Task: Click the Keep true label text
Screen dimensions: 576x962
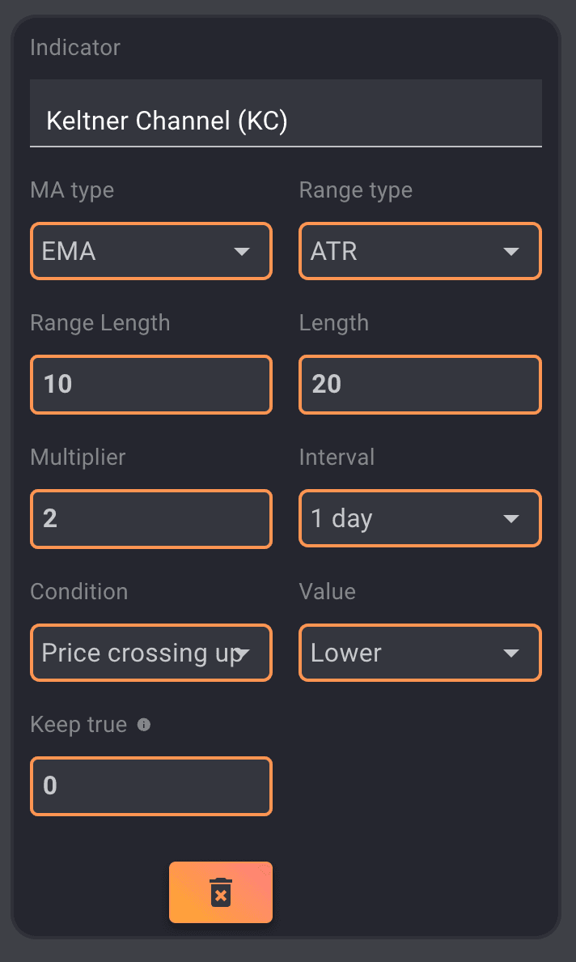Action: tap(78, 725)
